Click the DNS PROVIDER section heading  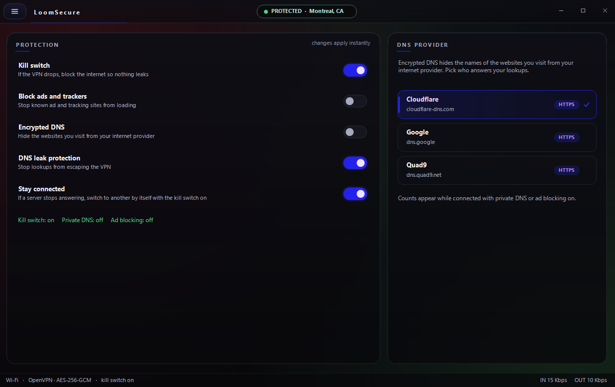click(x=422, y=45)
